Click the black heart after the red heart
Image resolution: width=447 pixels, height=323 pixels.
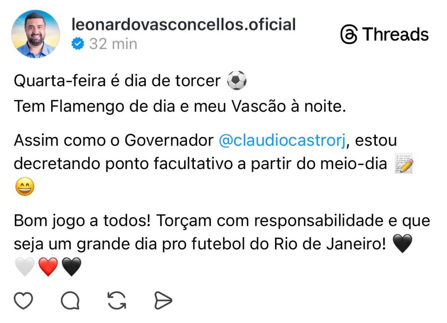coord(72,267)
